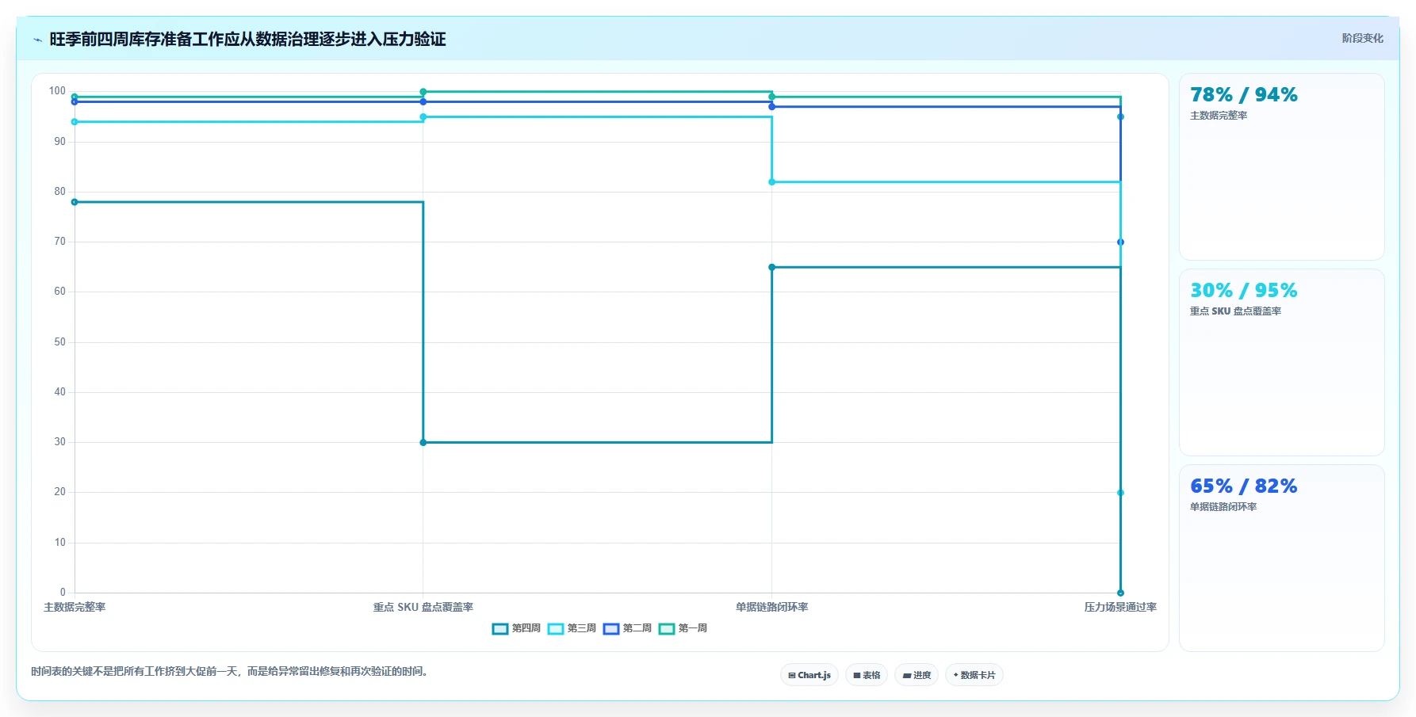Image resolution: width=1416 pixels, height=717 pixels.
Task: Click the 阶段变化 label in header
Action: click(1362, 38)
